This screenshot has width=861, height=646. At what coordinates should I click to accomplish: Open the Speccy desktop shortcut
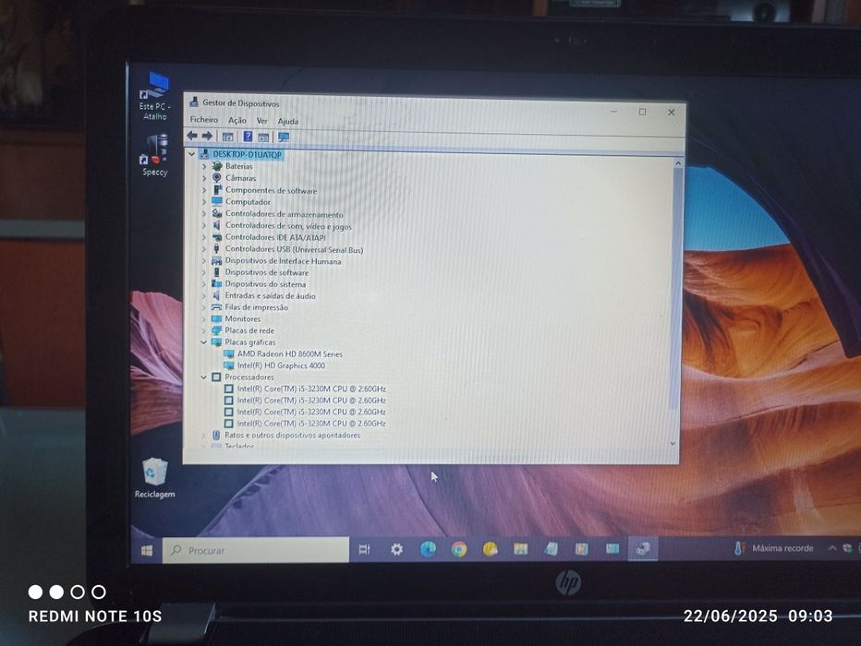155,155
